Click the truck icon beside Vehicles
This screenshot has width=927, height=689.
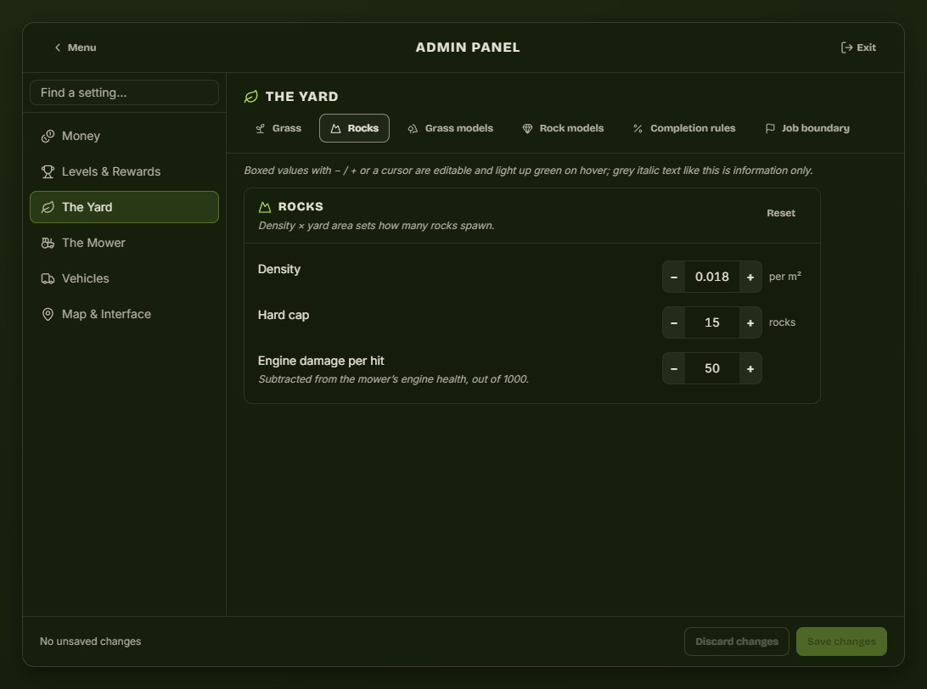click(x=48, y=278)
